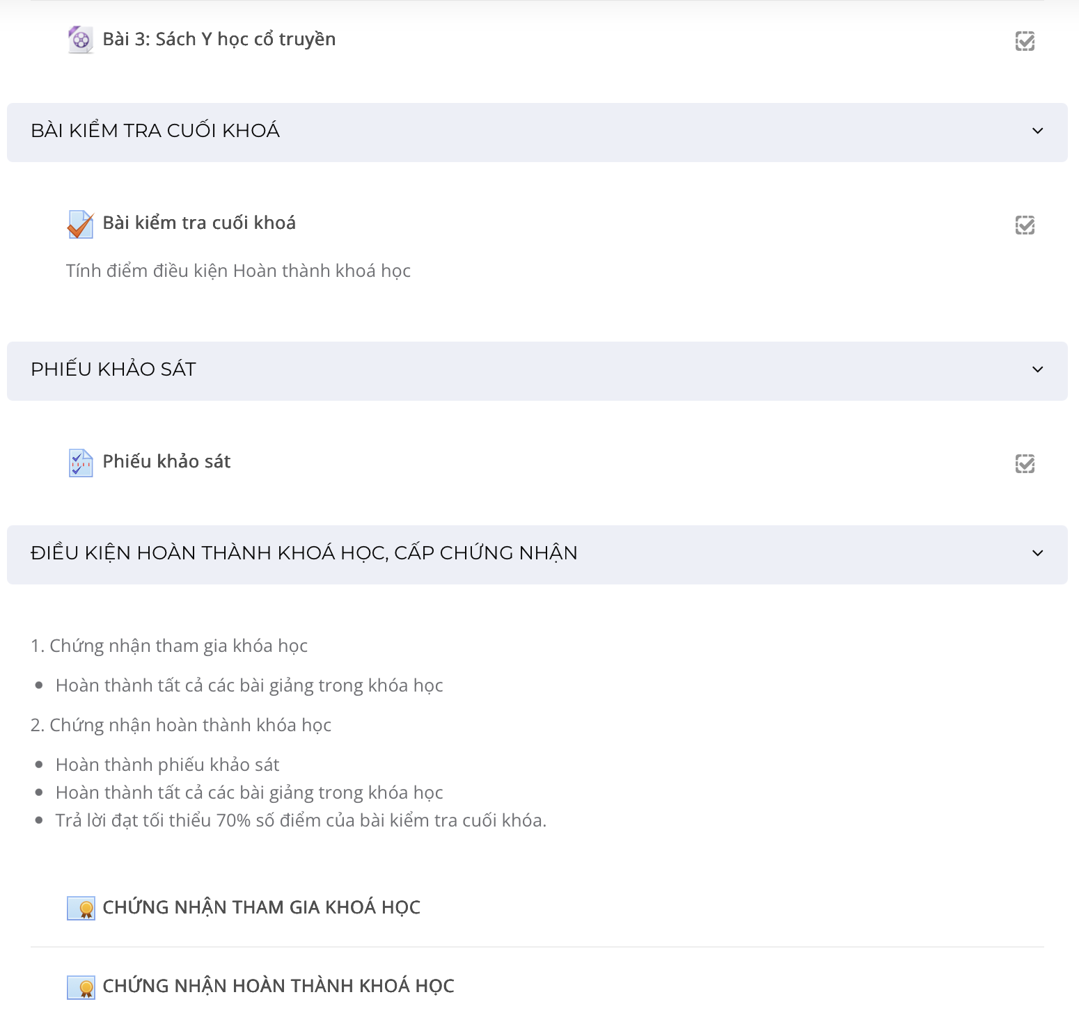
Task: Open CHỨNG NHẬN HOÀN THÀNH KHOÁ HỌC certificate
Action: tap(278, 986)
